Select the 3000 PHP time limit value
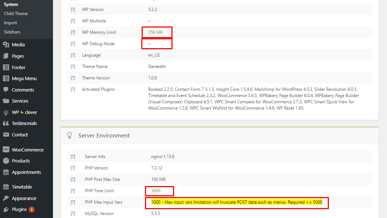This screenshot has height=218, width=387. coord(156,191)
